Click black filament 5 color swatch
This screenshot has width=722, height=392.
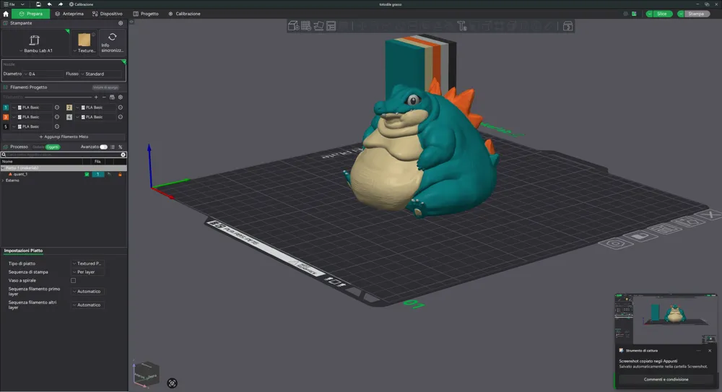(x=6, y=126)
